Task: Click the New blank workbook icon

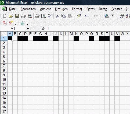Action: pyautogui.click(x=5, y=16)
